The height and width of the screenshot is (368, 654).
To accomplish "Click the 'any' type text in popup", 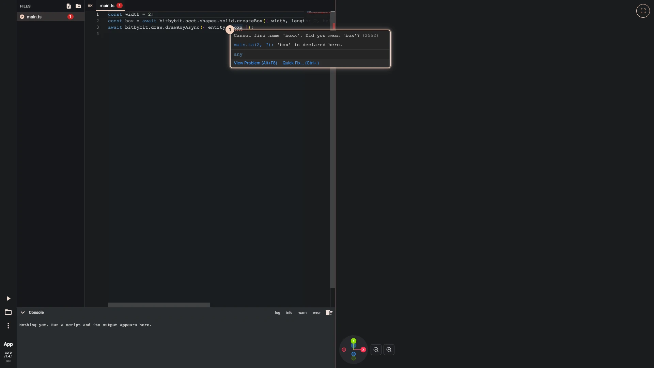I will click(238, 54).
